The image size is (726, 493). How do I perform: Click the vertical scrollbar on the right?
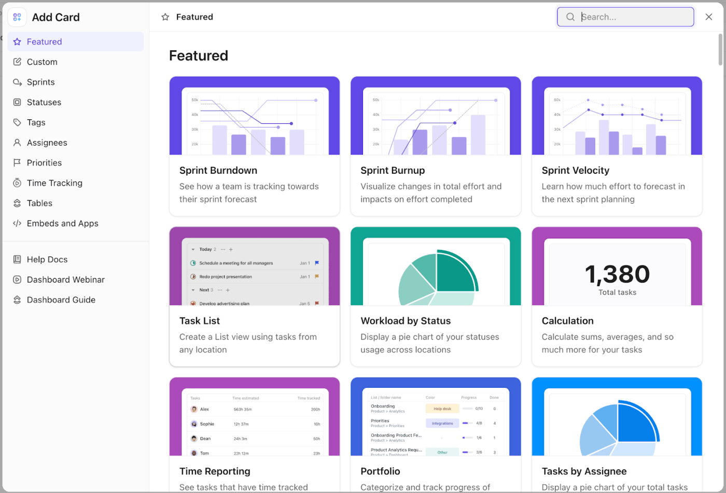(720, 47)
